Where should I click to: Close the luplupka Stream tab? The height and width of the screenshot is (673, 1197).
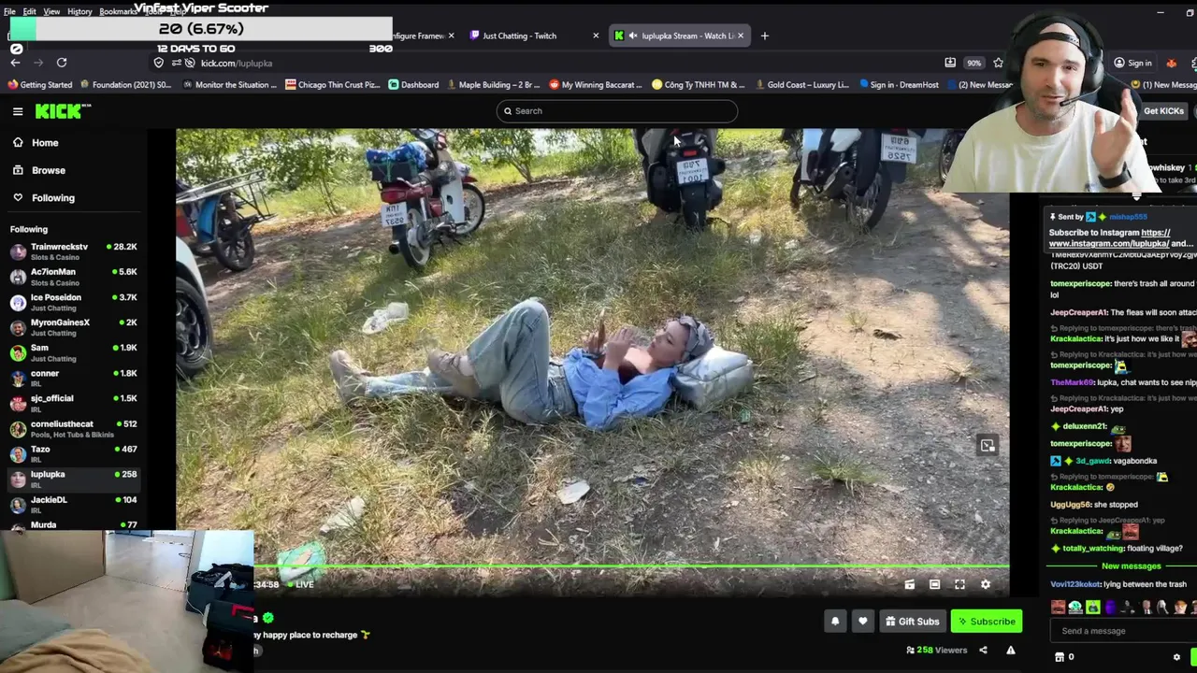tap(741, 36)
